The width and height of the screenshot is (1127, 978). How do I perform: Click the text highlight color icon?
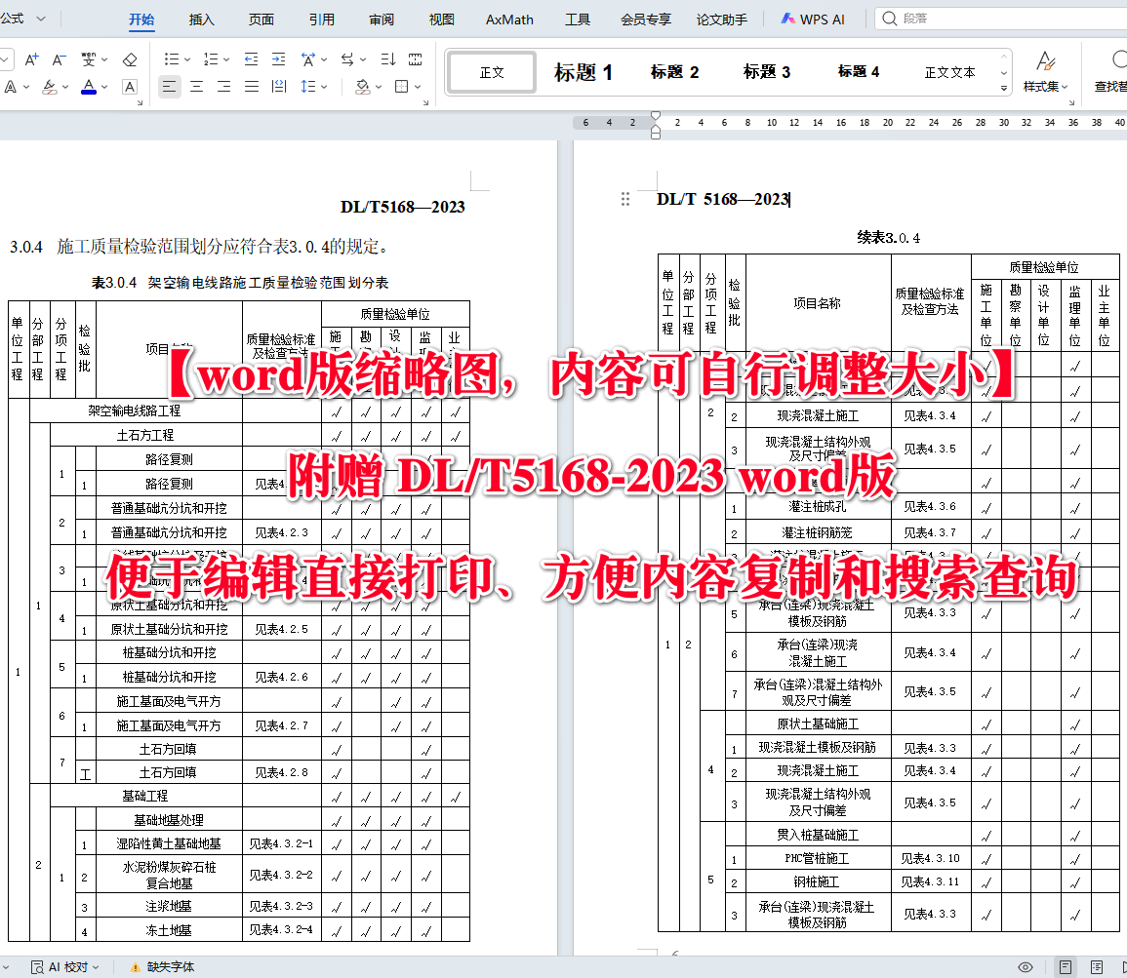point(49,87)
